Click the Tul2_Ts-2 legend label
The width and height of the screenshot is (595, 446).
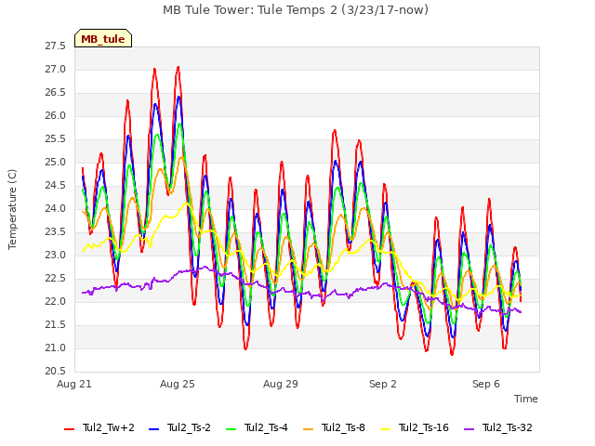click(189, 427)
